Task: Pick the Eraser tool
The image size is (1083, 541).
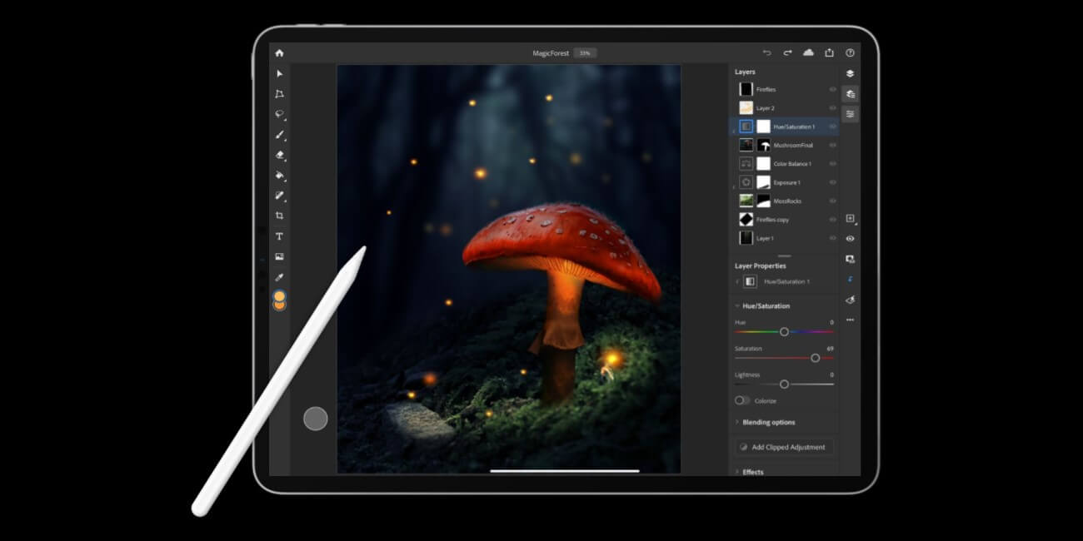Action: pos(279,155)
